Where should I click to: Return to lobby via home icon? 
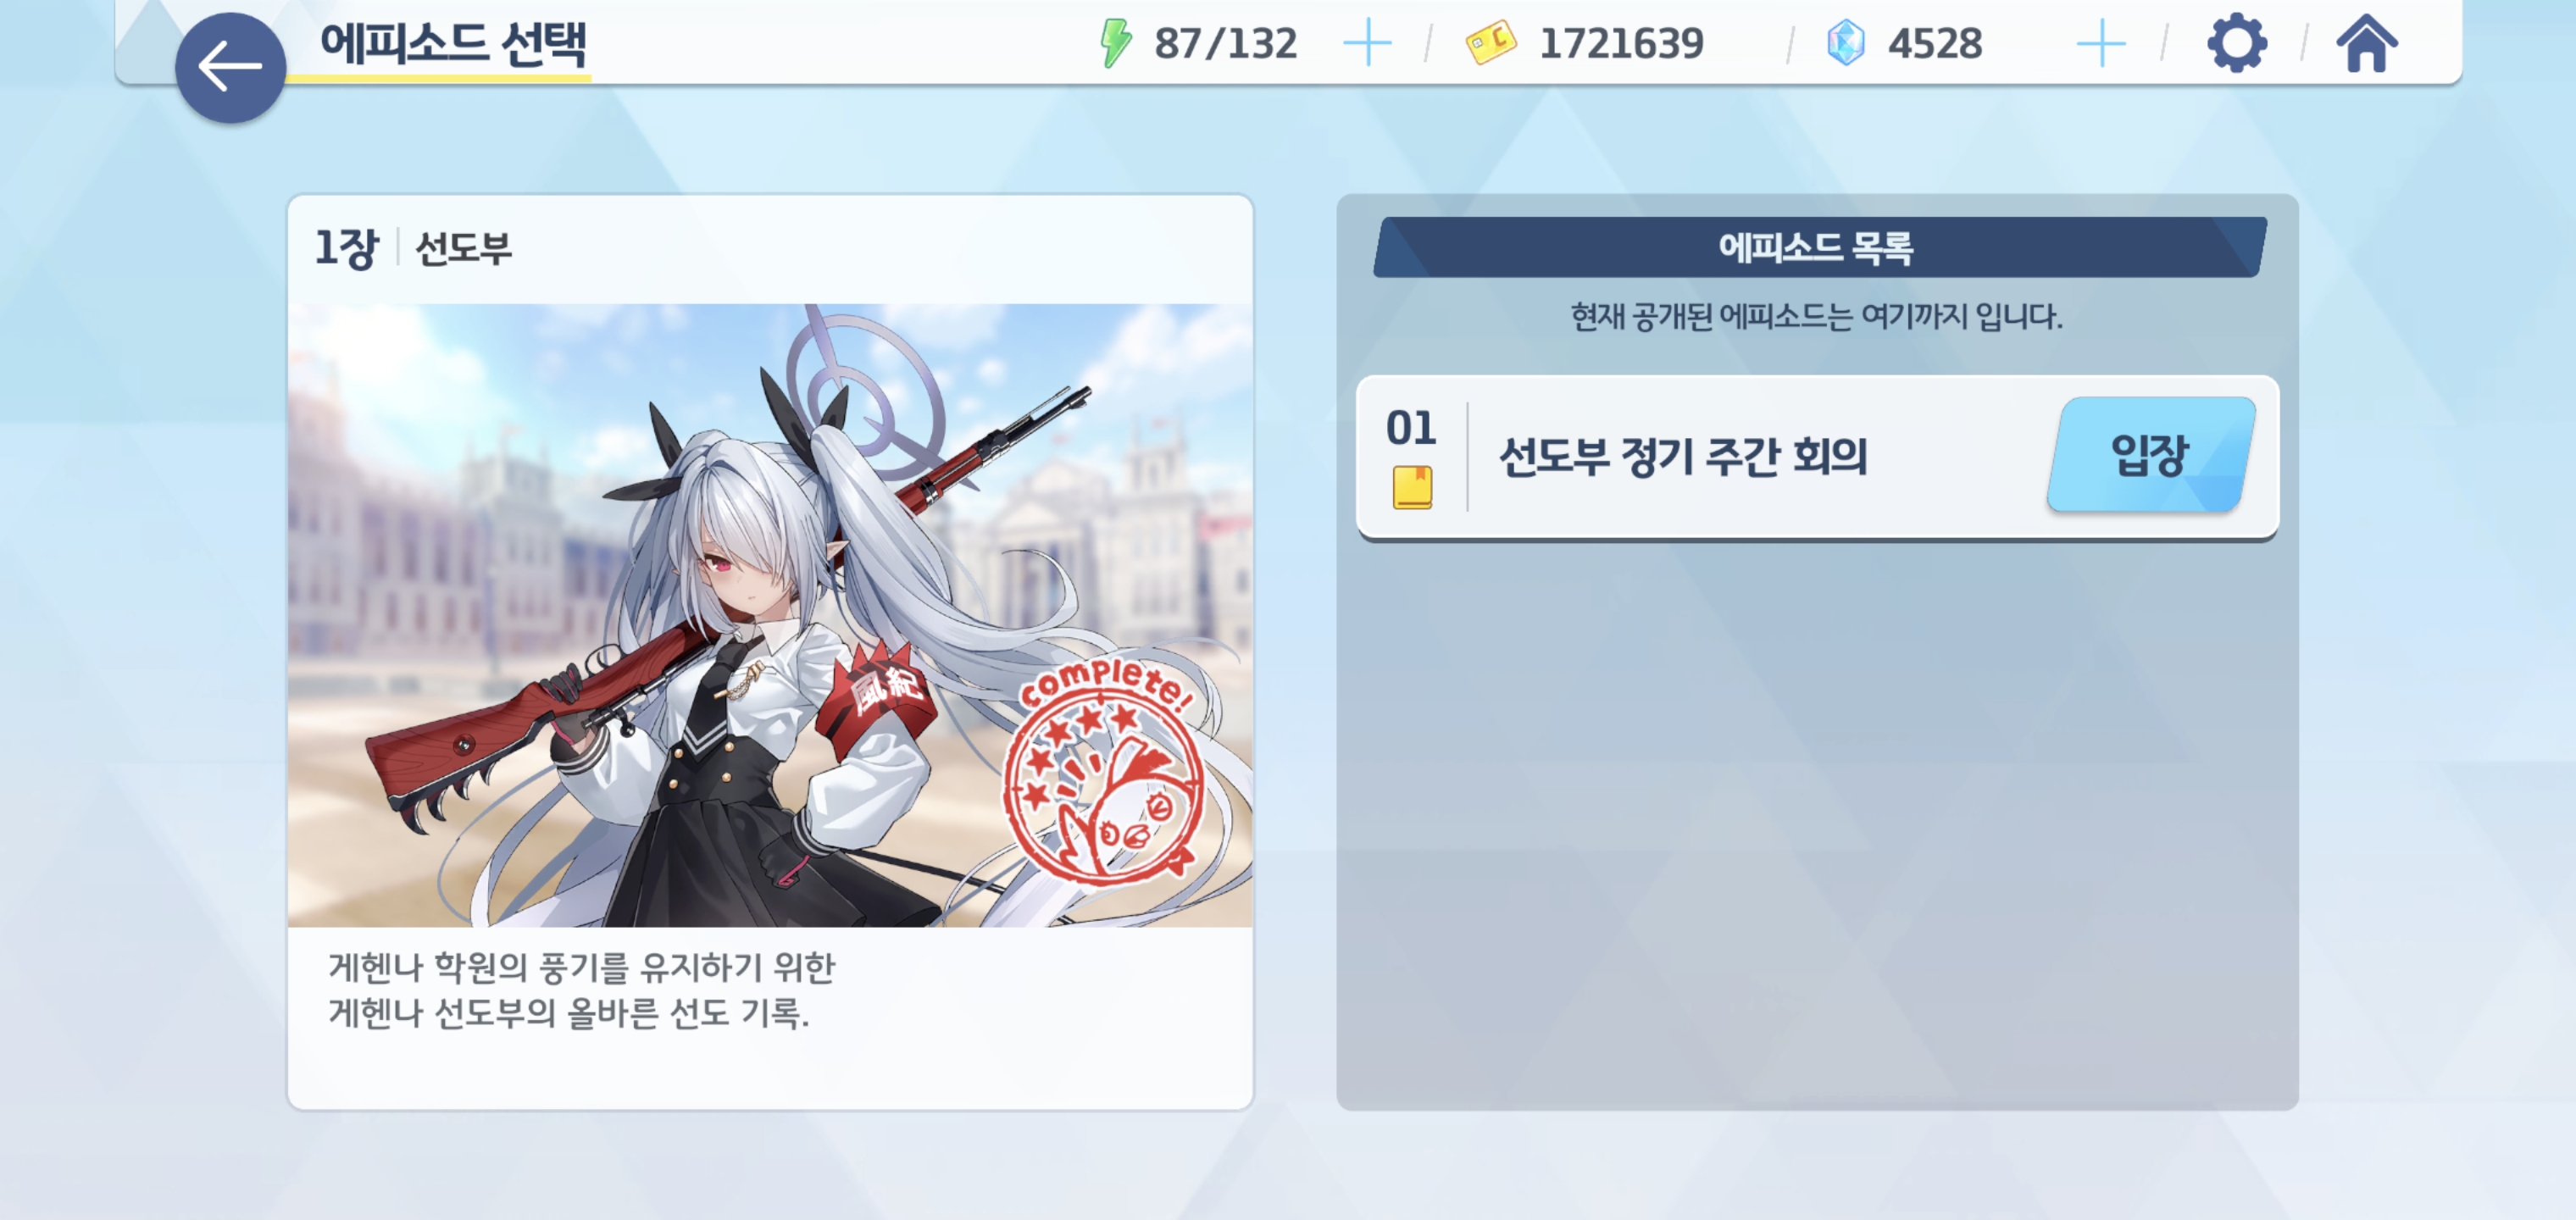coord(2366,43)
